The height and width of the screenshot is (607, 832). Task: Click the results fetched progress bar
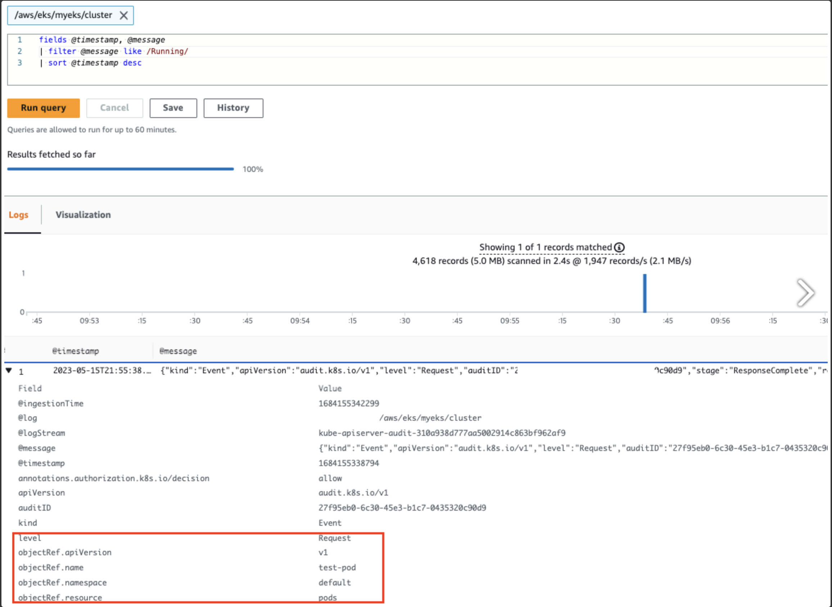(120, 169)
